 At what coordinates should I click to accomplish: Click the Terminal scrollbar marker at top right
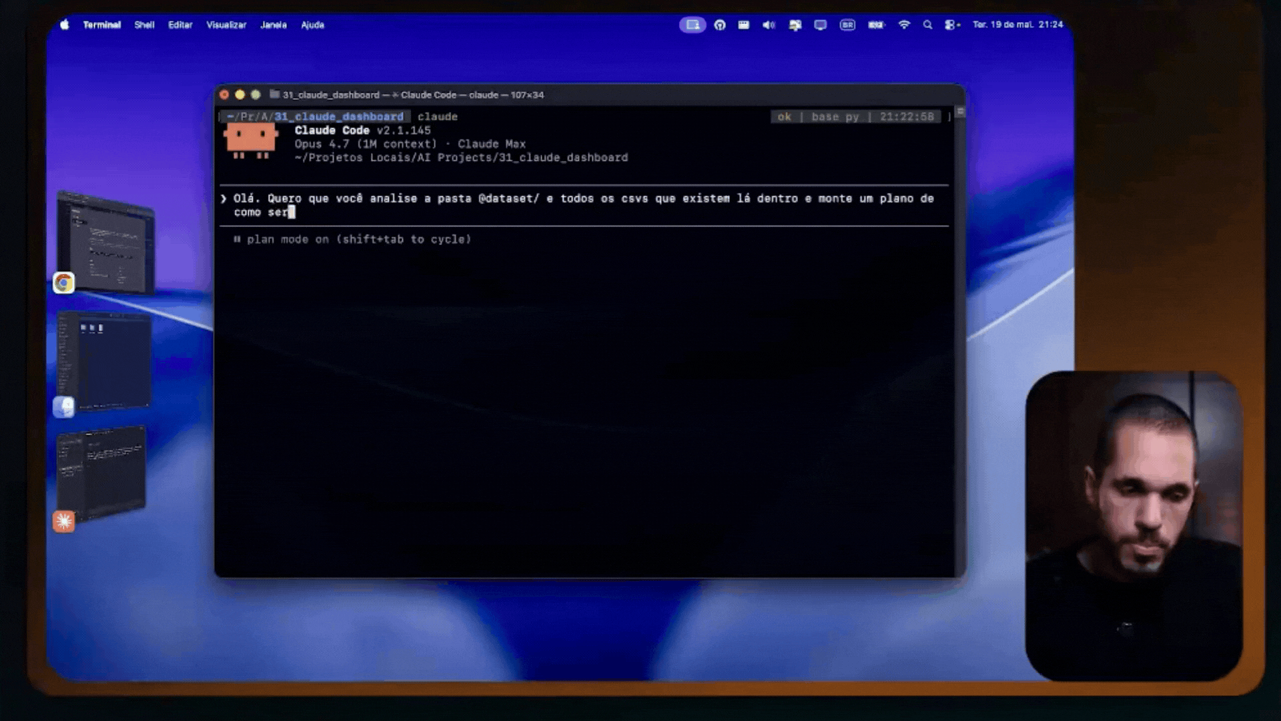[960, 112]
